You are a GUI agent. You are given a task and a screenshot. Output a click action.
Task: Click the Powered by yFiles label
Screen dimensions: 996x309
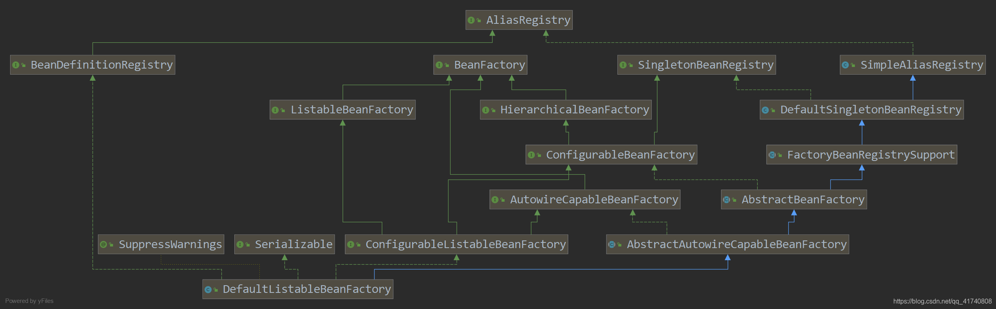pyautogui.click(x=29, y=301)
